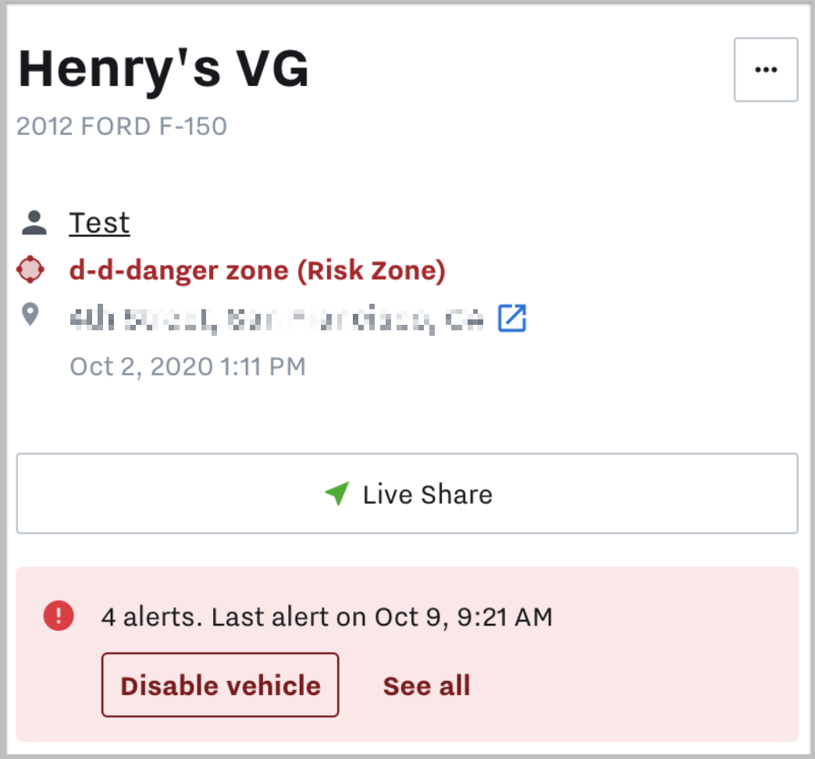
Task: Click the 'Oct 9, 9:21 AM' alert time
Action: (x=464, y=617)
